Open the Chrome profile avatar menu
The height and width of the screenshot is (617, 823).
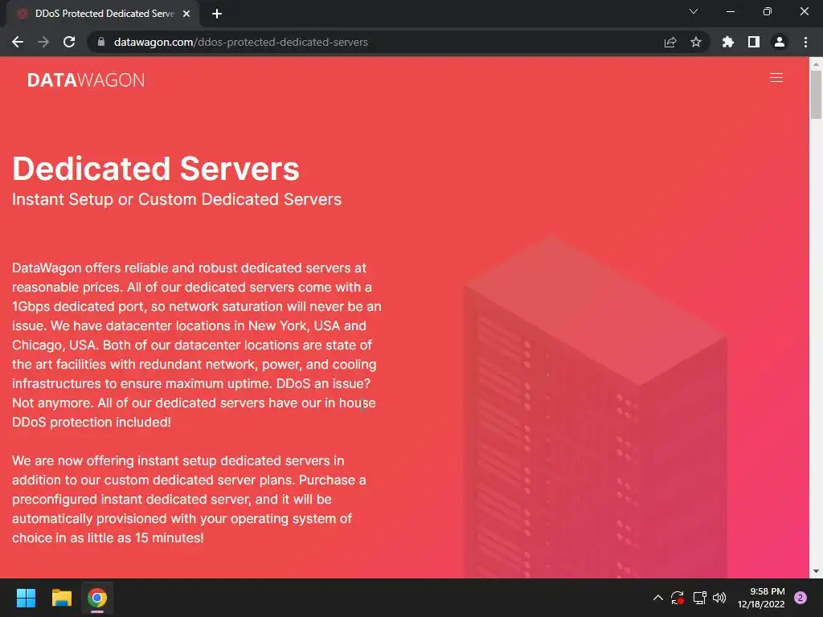(x=780, y=42)
